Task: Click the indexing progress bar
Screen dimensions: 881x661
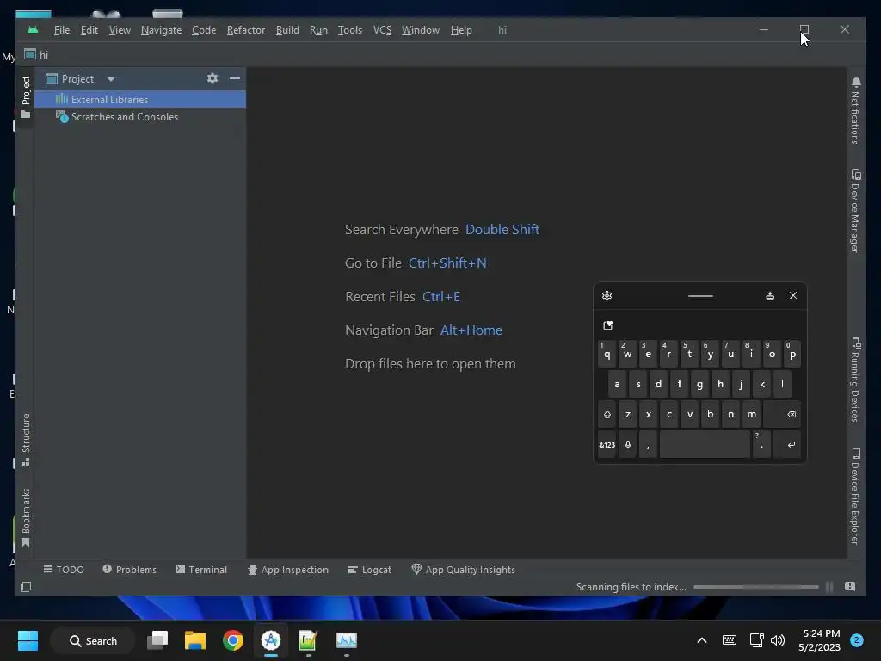Action: 756,587
